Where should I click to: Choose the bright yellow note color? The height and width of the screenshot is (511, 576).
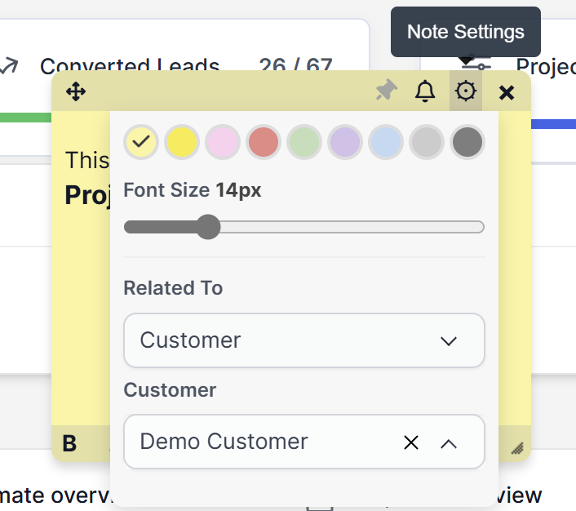(x=183, y=142)
